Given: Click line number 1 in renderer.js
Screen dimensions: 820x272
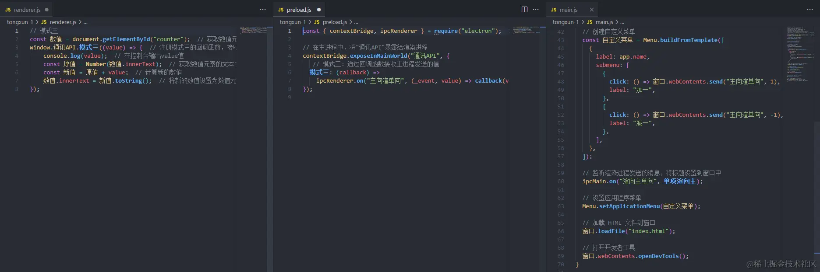Looking at the screenshot, I should point(17,31).
